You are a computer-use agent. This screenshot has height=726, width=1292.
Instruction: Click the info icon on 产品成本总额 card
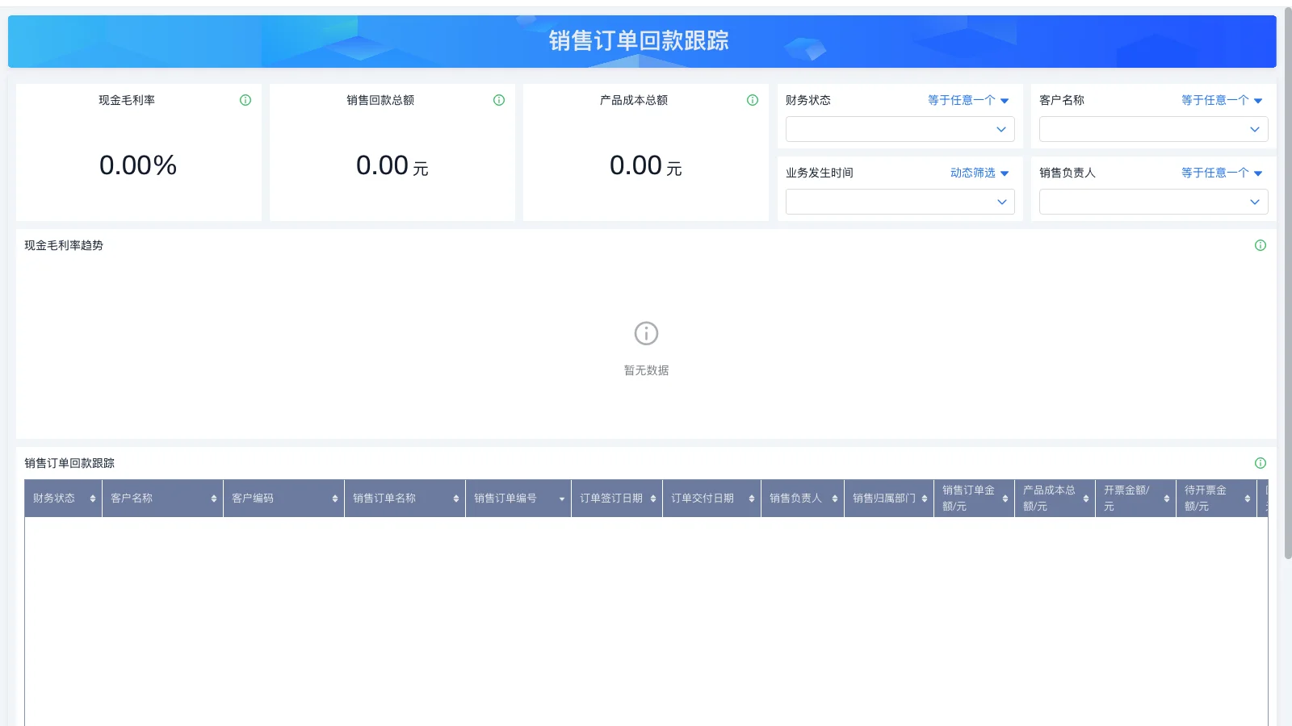tap(752, 100)
